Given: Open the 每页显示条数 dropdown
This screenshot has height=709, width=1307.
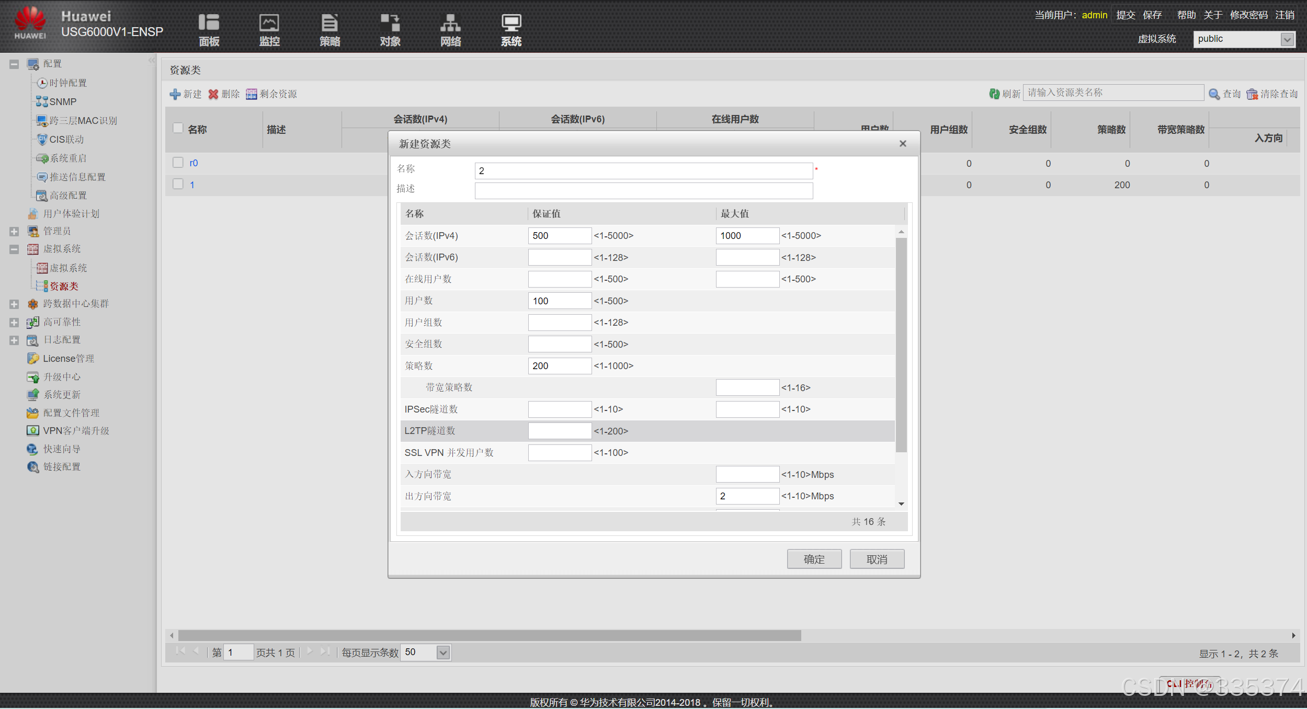Looking at the screenshot, I should pyautogui.click(x=443, y=653).
